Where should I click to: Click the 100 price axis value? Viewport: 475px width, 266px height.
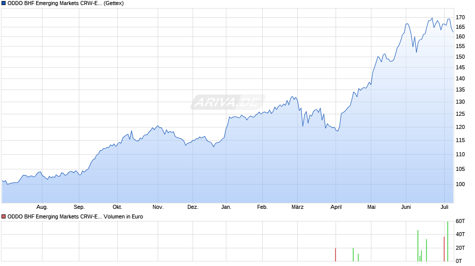[460, 185]
